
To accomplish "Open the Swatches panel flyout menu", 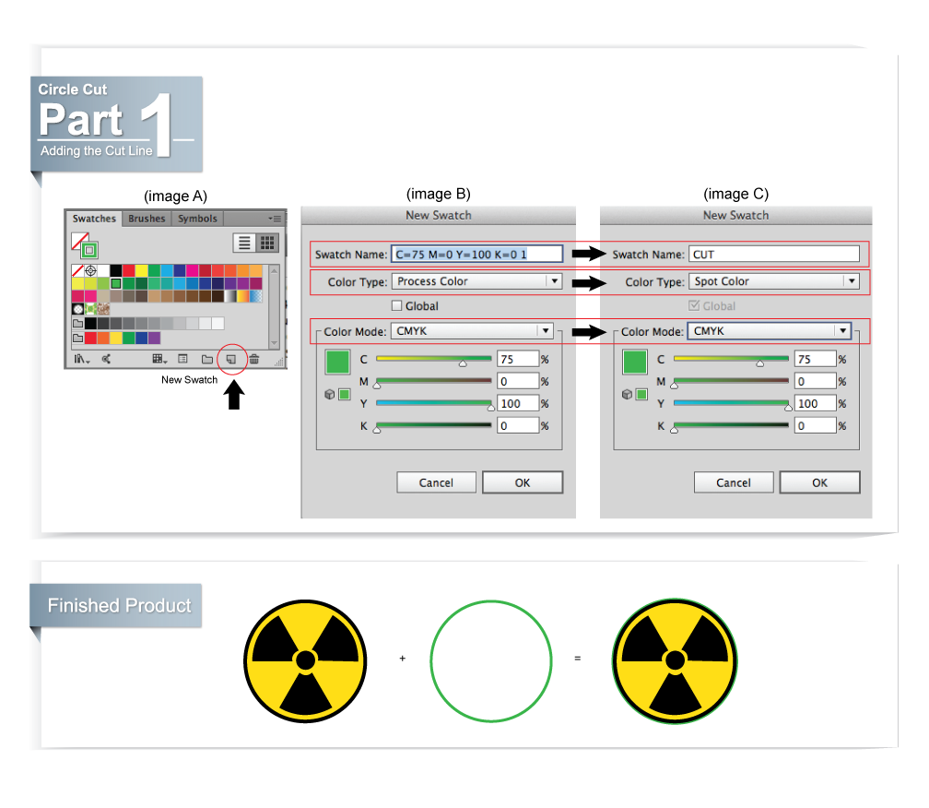I will click(275, 219).
